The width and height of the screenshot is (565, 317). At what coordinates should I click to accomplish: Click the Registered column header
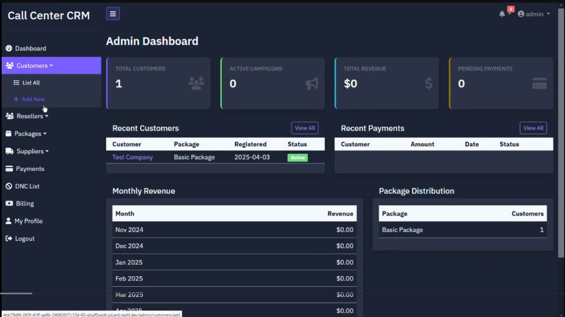pyautogui.click(x=250, y=144)
